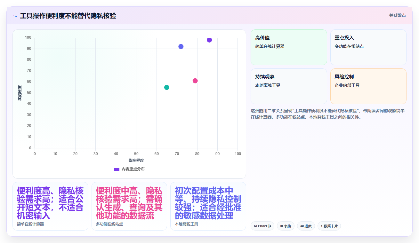Open the 高价值 quadrant card

[x=289, y=47]
